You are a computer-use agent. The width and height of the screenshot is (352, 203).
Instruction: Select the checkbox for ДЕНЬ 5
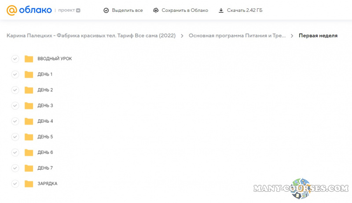[15, 137]
